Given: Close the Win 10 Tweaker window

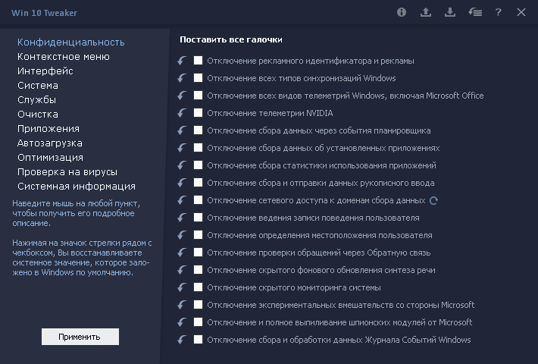Looking at the screenshot, I should (x=521, y=12).
